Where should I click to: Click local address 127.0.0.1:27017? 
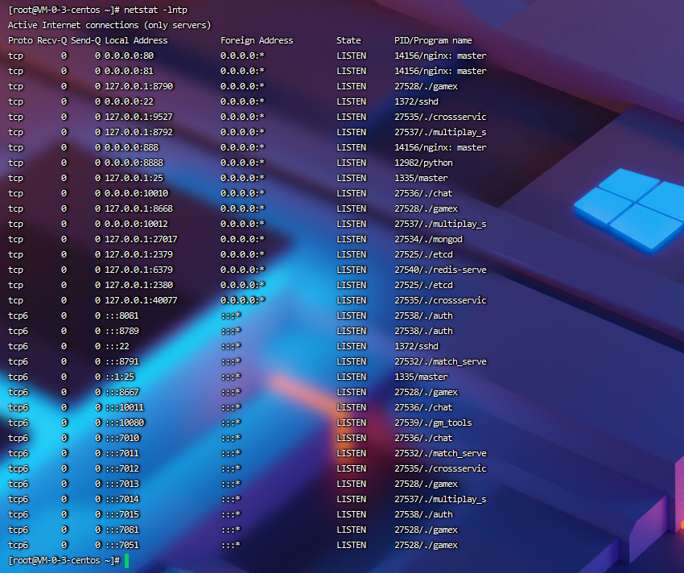[141, 239]
